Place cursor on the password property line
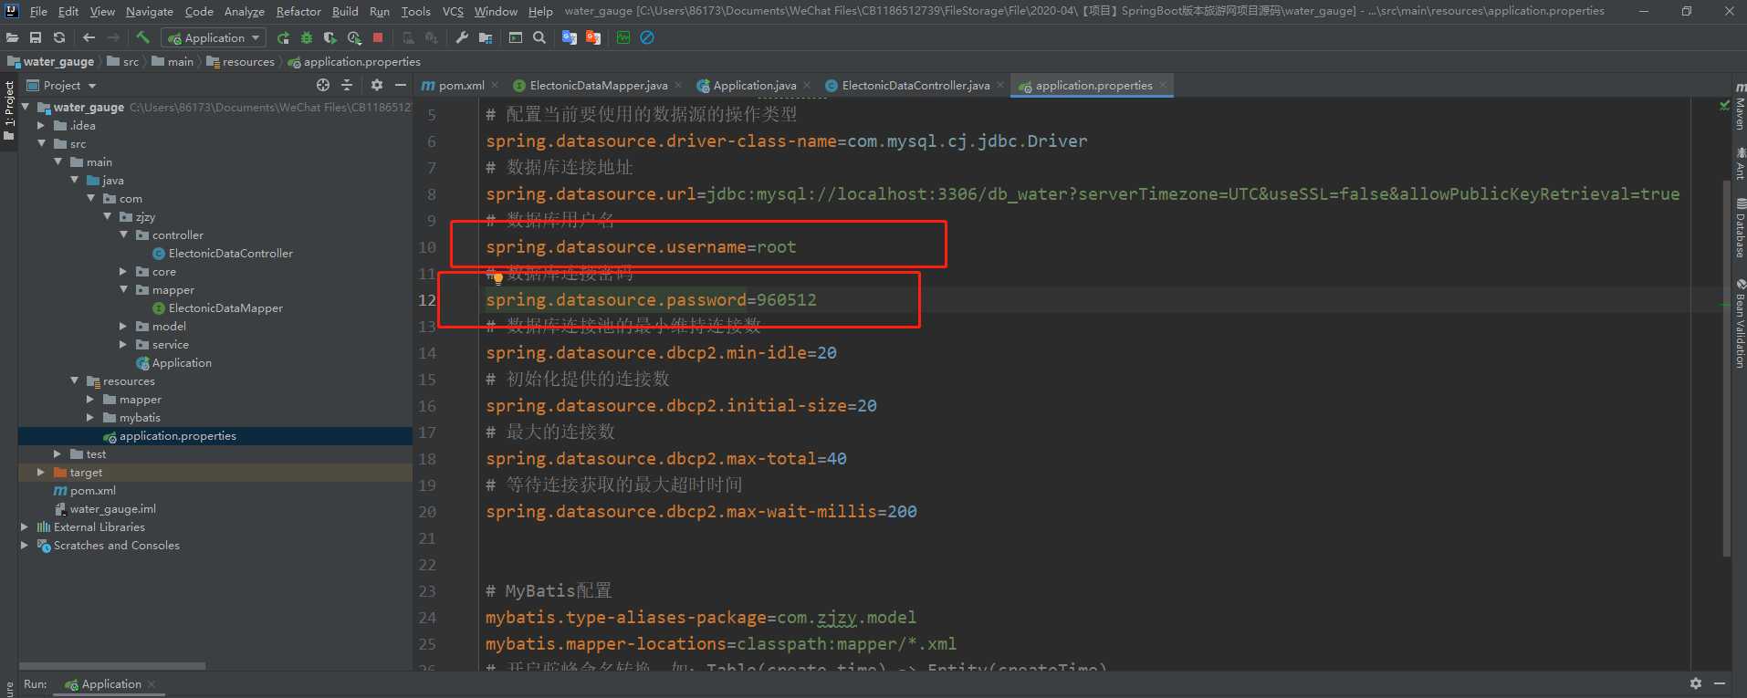 coord(651,299)
